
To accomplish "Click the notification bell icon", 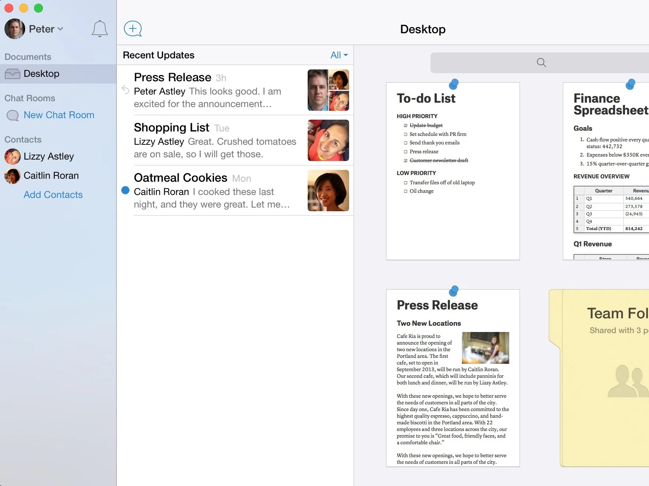I will coord(99,29).
